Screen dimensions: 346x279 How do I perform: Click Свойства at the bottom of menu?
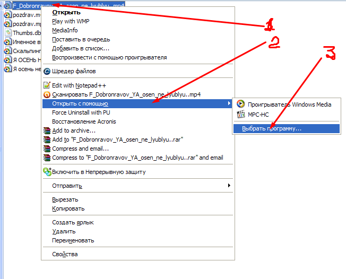tap(65, 254)
